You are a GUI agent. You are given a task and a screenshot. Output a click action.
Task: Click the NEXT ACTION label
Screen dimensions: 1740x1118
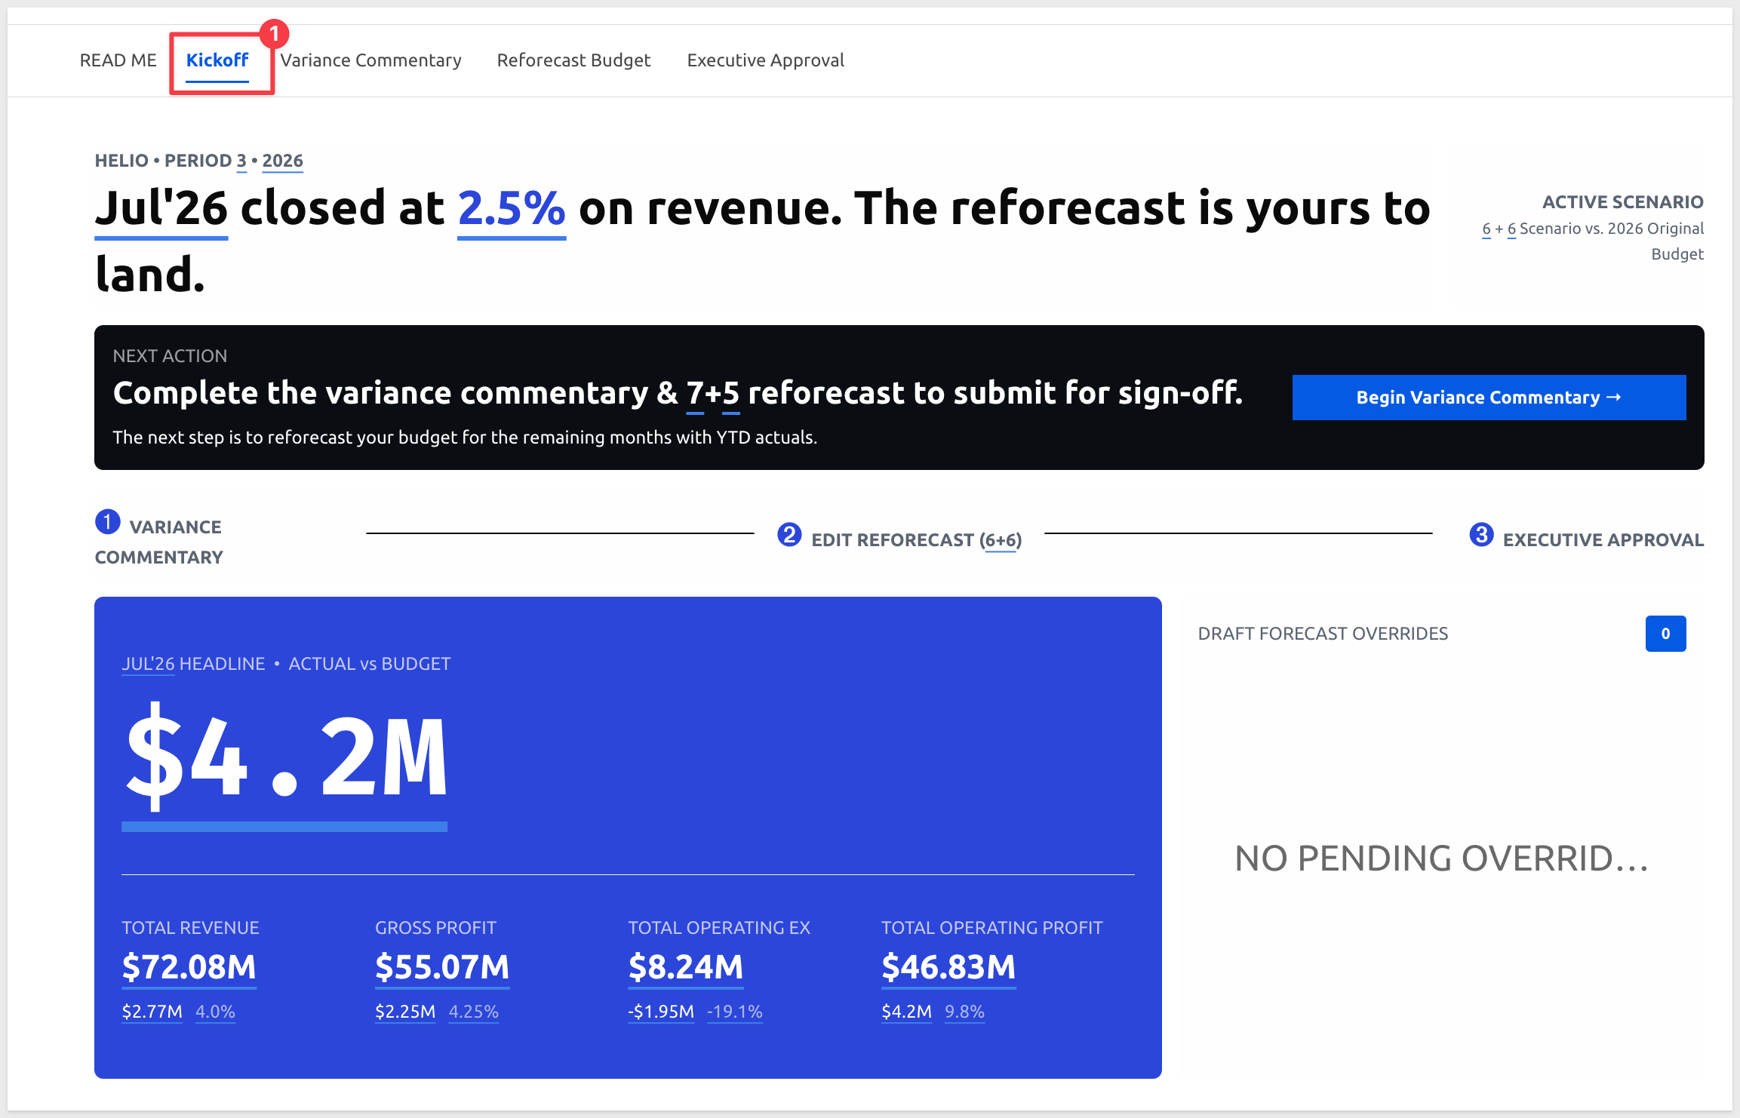[170, 356]
